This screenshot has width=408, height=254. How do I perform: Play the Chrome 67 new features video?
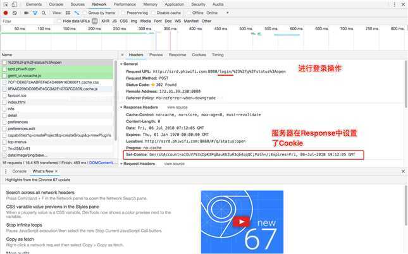(x=242, y=222)
